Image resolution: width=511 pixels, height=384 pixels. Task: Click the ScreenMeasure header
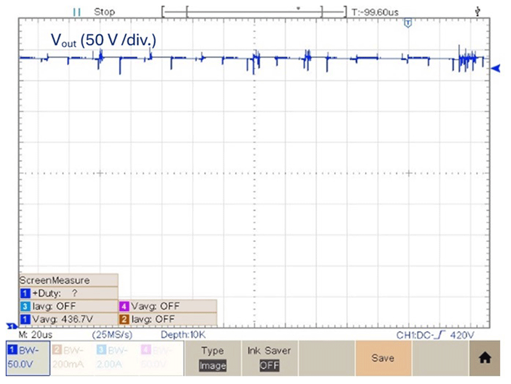(x=68, y=280)
